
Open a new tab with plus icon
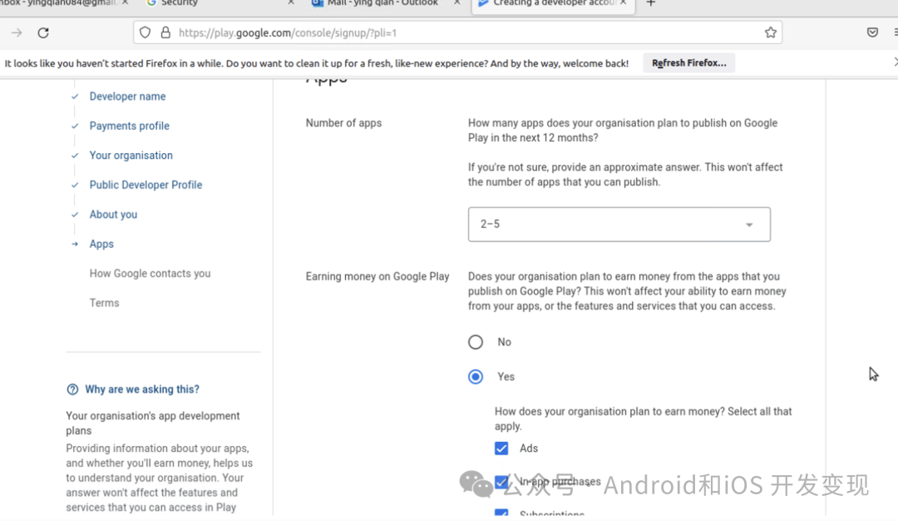coord(650,2)
